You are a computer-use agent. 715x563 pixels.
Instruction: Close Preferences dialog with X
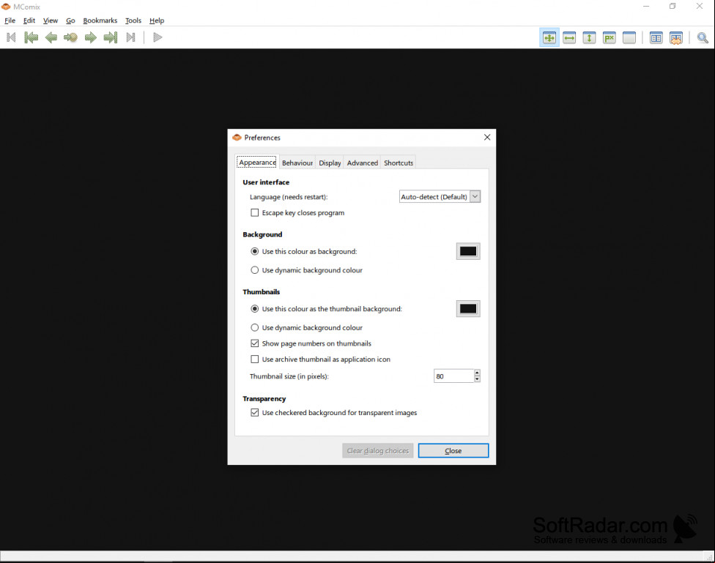[x=487, y=137]
